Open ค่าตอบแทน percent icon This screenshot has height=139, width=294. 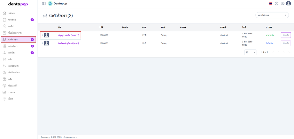tap(5, 66)
